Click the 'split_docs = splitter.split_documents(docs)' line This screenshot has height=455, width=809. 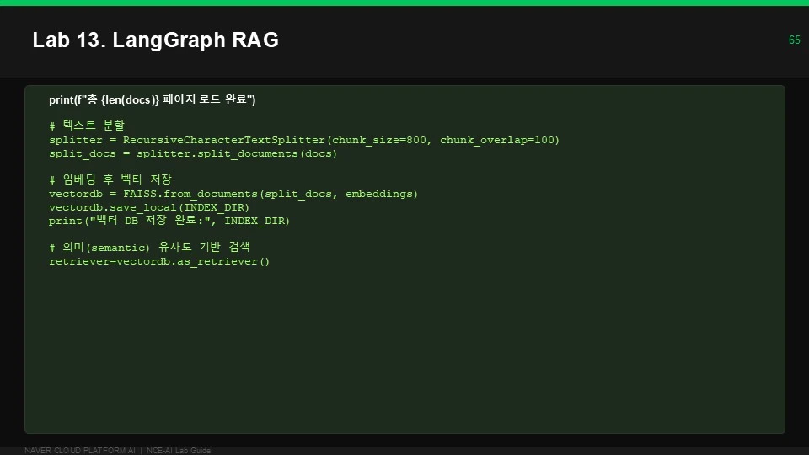pos(193,153)
